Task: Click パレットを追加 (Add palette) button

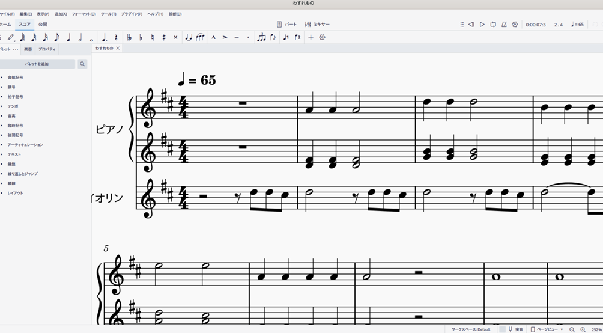Action: (x=37, y=64)
